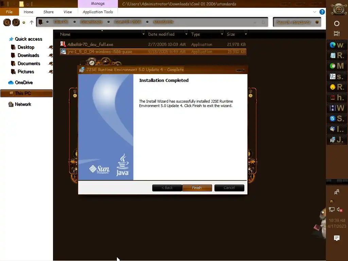Open Pictures in the navigation pane
Viewport: 348px width, 261px height.
(26, 72)
